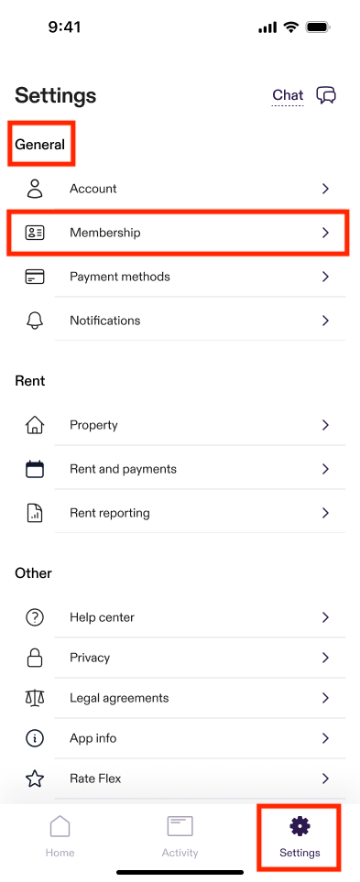Tap the Membership ID card icon
Viewport: 360px width, 882px height.
(35, 233)
